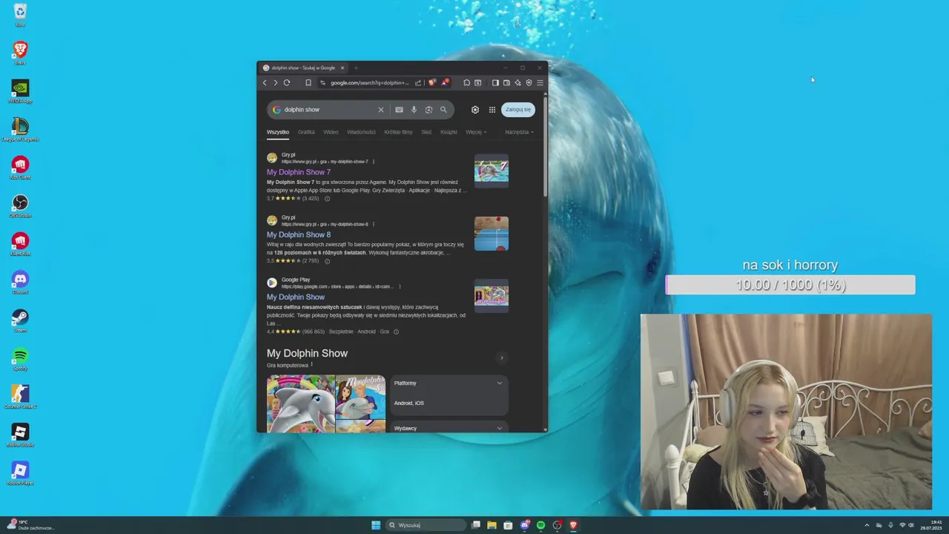Open Brave VPN shield icon
This screenshot has height=534, width=949.
click(x=529, y=82)
